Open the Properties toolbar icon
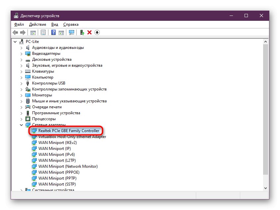The image size is (280, 210). pos(43,33)
